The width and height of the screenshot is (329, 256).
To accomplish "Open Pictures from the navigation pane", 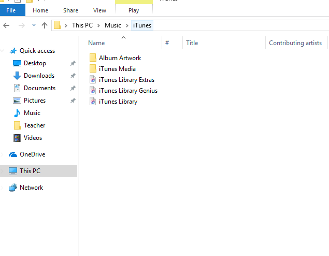I will pyautogui.click(x=35, y=101).
